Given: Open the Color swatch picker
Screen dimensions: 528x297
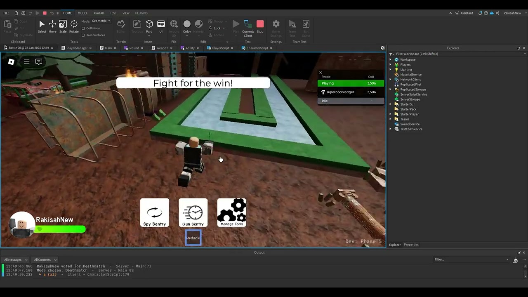Looking at the screenshot, I should point(187,24).
